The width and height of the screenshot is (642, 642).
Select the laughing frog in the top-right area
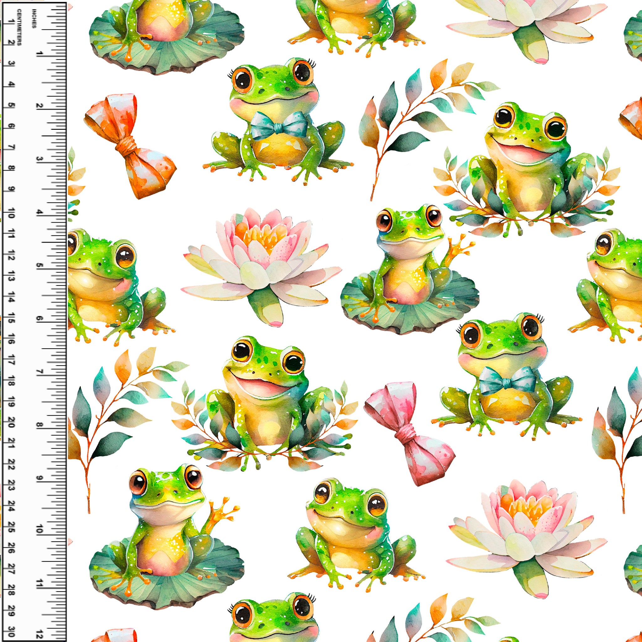pyautogui.click(x=528, y=163)
